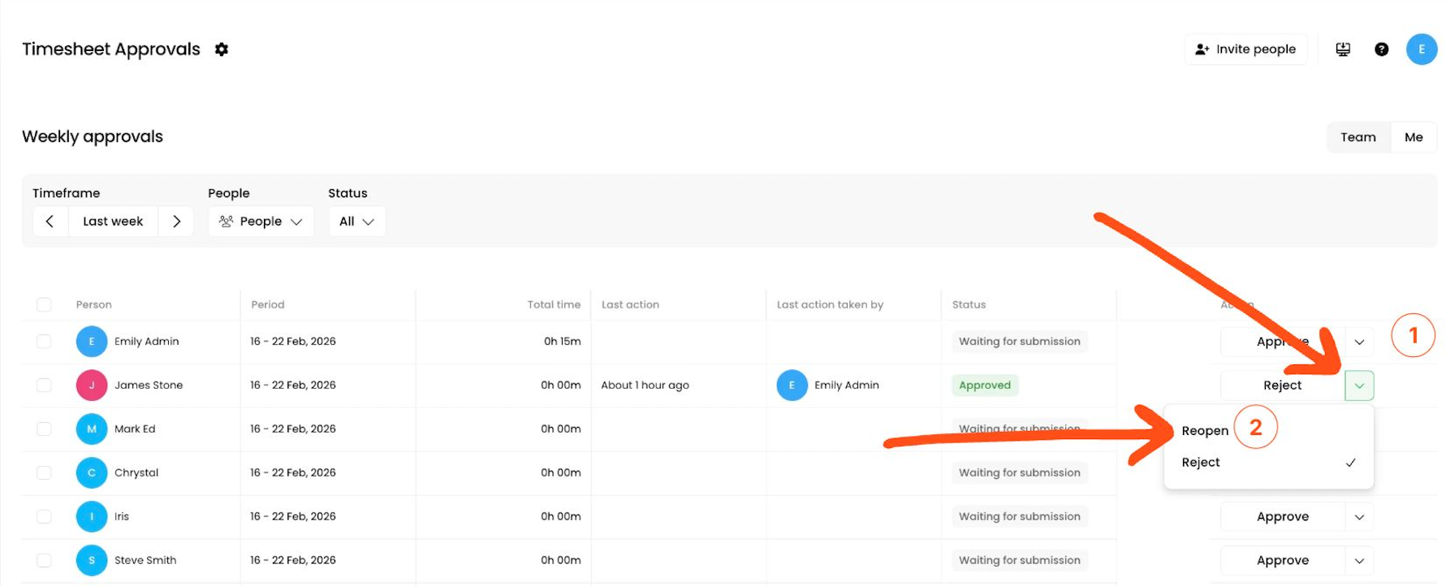Click Emily Admin's avatar in Person column
The width and height of the screenshot is (1455, 586).
[92, 342]
